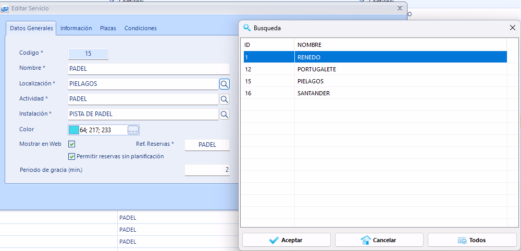Viewport: 521px width, 251px height.
Task: Open color picker with ellipsis button
Action: tap(133, 130)
